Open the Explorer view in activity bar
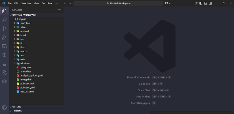The image size is (234, 114). point(4,11)
